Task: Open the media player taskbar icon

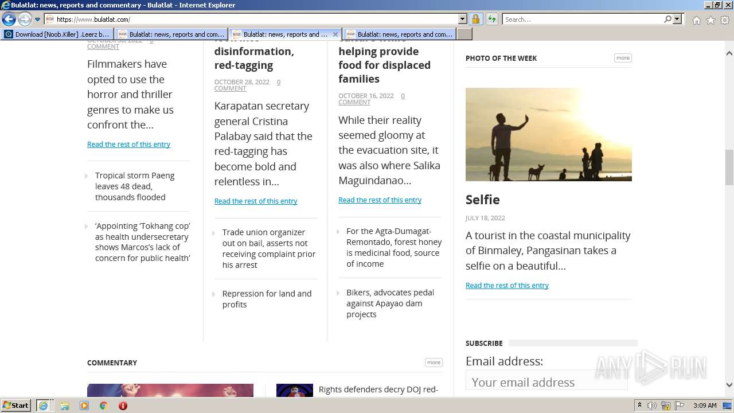Action: click(84, 406)
